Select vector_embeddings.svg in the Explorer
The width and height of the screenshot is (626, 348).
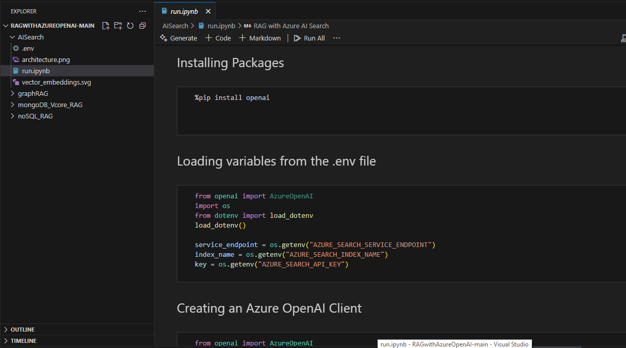56,81
